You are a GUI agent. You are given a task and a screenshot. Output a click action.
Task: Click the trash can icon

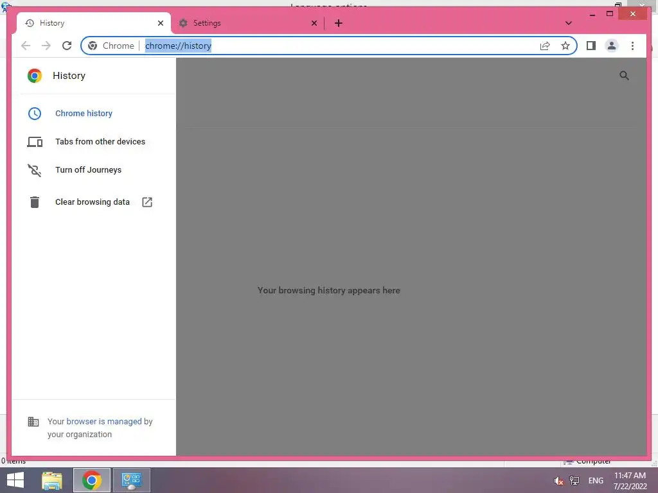pos(35,202)
